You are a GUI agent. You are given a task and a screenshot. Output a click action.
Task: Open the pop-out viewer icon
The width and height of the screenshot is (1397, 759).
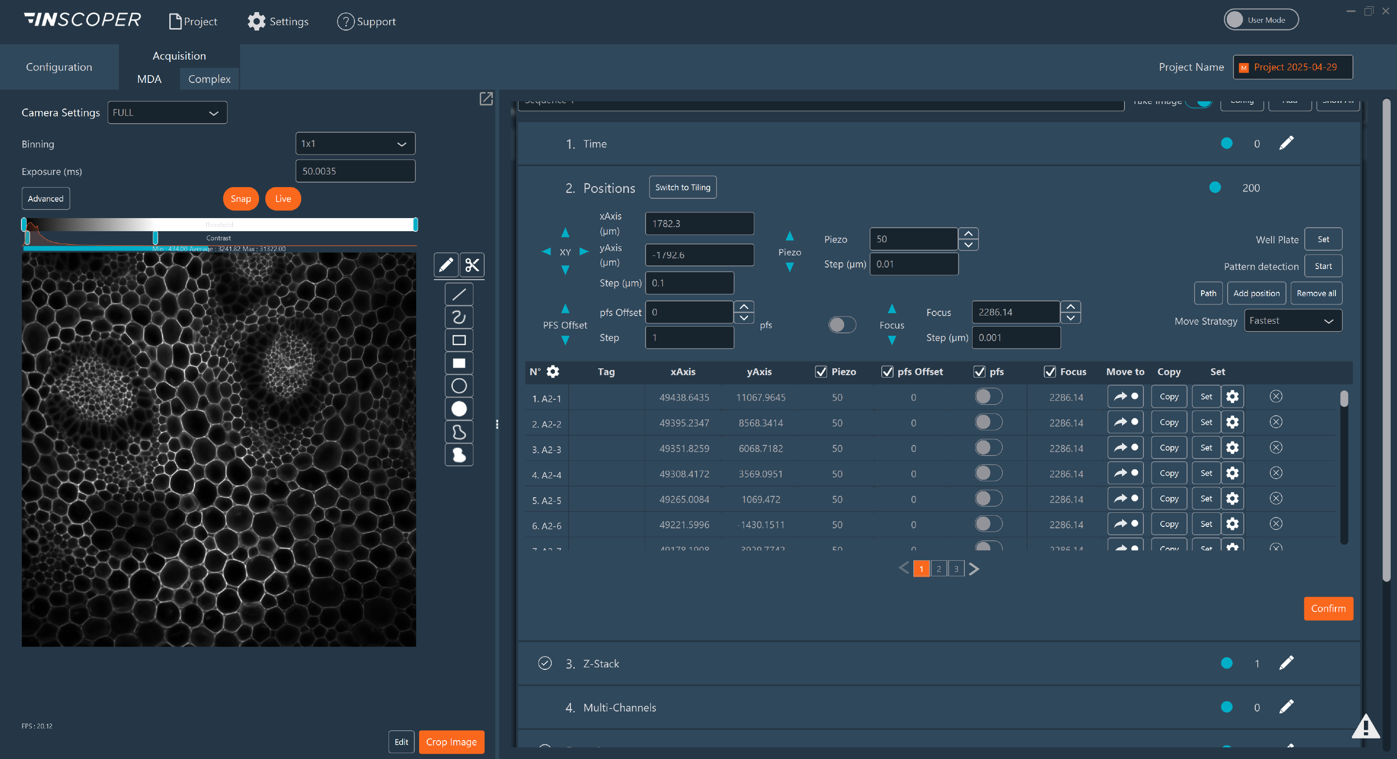coord(486,98)
